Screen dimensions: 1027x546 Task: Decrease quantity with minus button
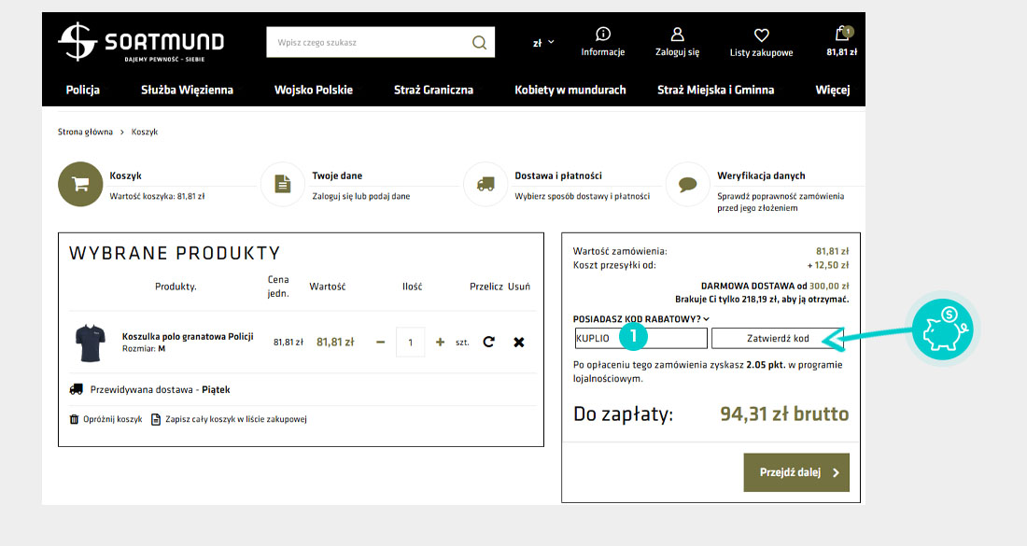(380, 342)
